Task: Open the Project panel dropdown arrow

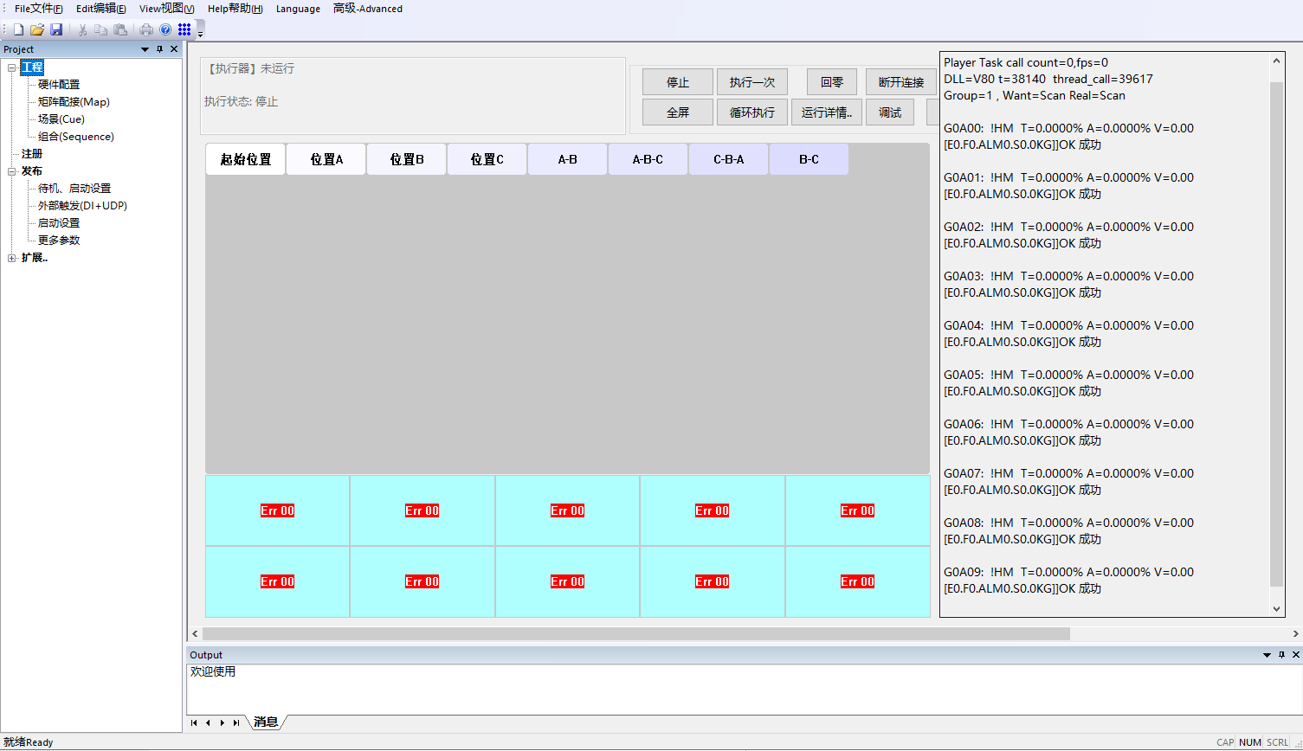Action: [x=145, y=49]
